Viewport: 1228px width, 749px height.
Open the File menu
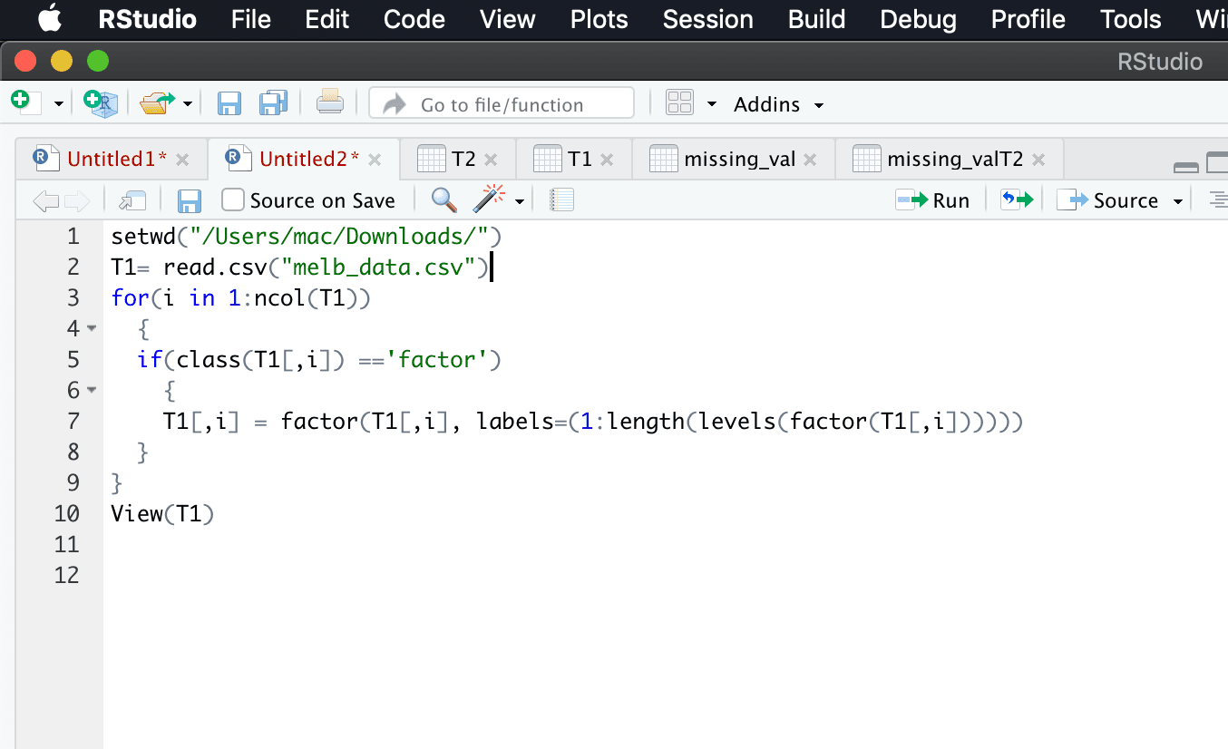coord(251,19)
